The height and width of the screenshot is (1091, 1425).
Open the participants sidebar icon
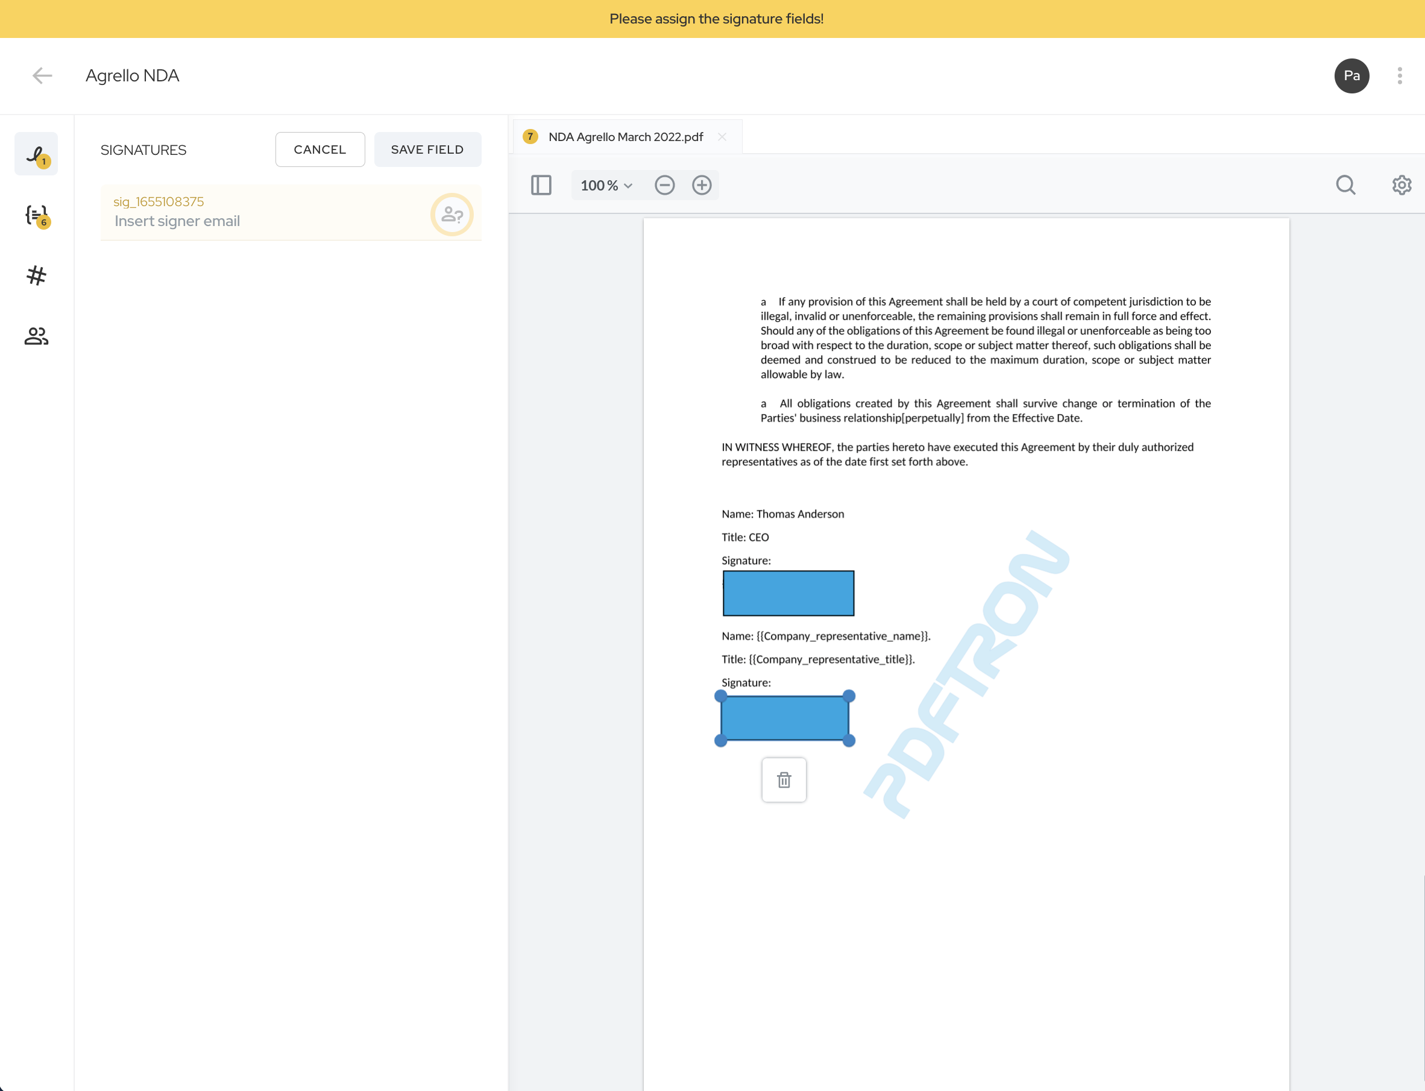36,336
